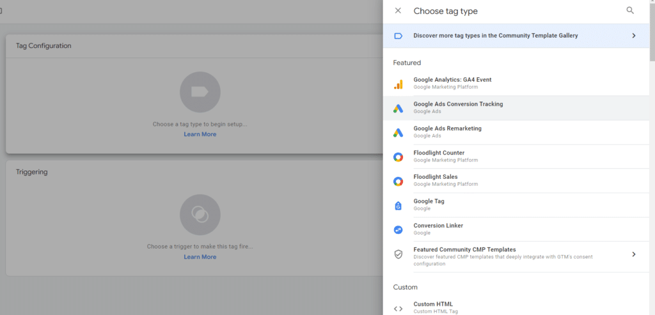Expand the Community Template Gallery chevron
This screenshot has height=315, width=655.
pyautogui.click(x=634, y=36)
